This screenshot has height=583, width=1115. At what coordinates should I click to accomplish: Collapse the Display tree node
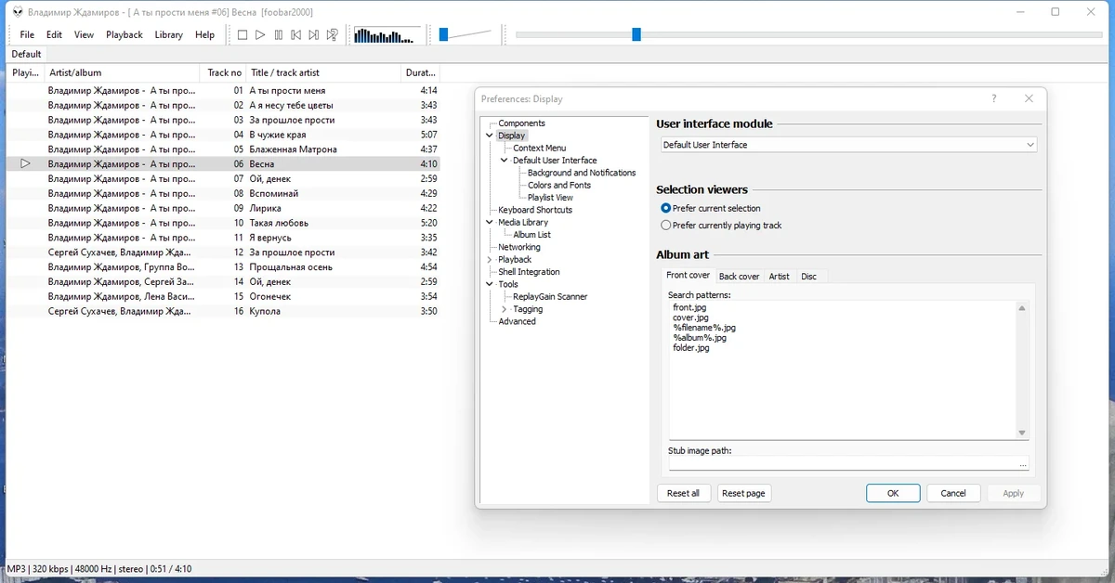pyautogui.click(x=490, y=136)
